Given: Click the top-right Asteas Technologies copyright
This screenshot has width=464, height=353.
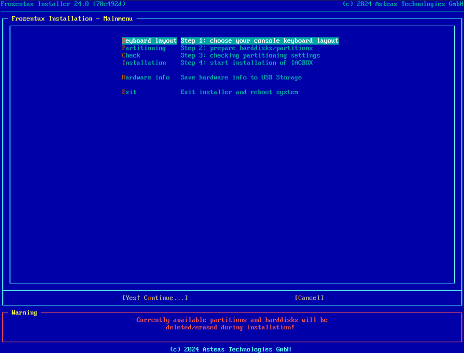Looking at the screenshot, I should coord(402,4).
